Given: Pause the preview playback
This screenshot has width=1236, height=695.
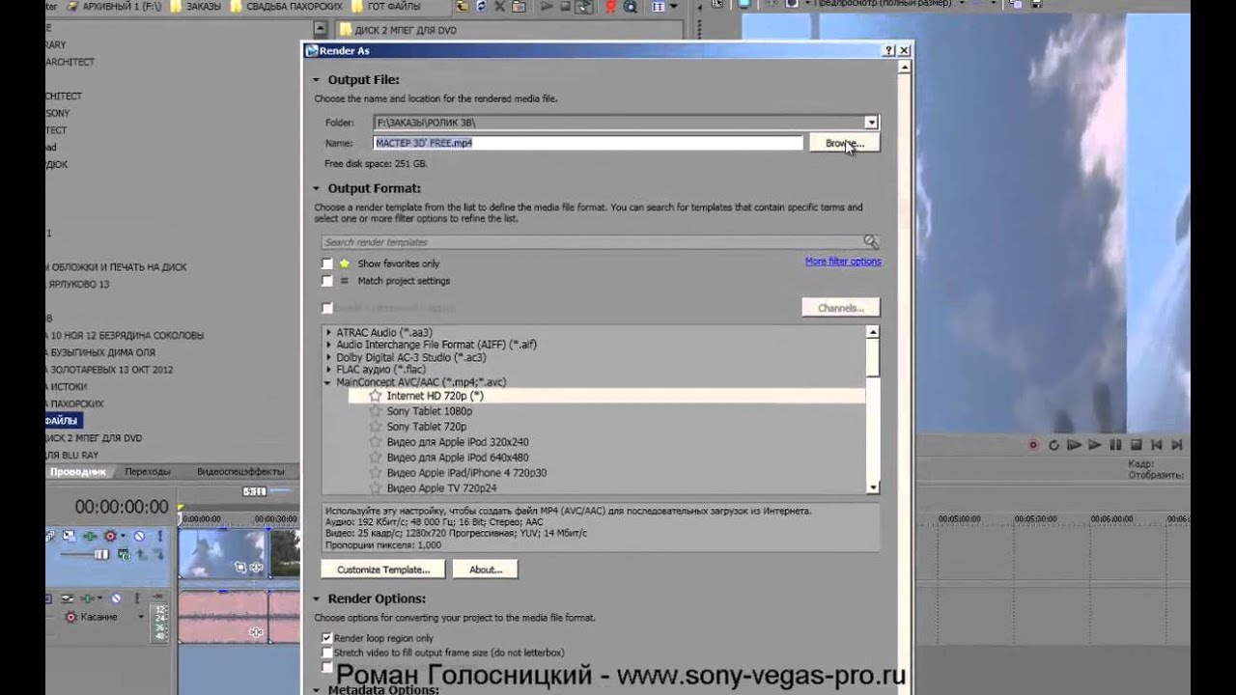Looking at the screenshot, I should 1115,445.
